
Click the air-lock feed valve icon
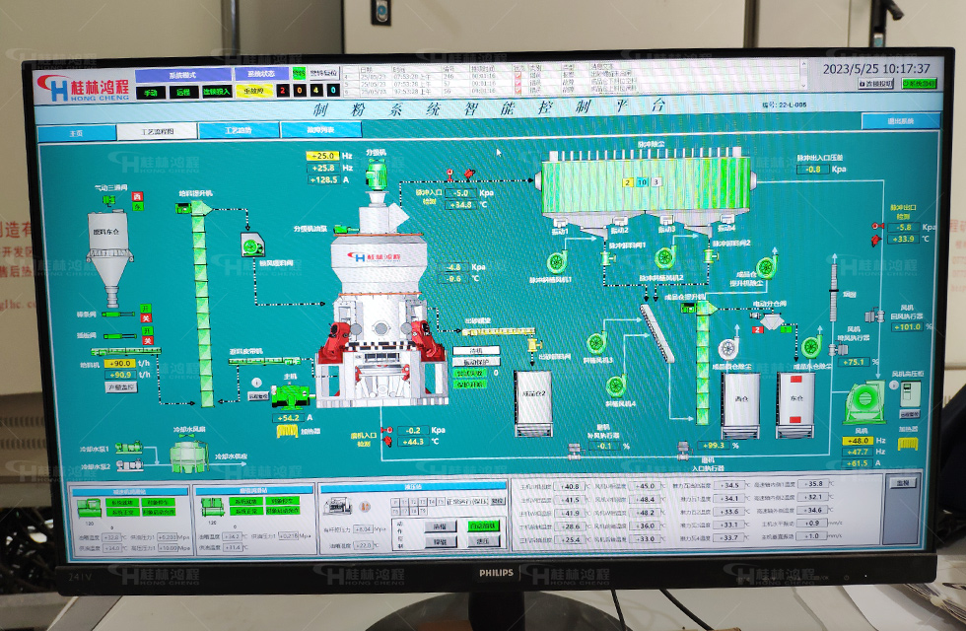(252, 245)
